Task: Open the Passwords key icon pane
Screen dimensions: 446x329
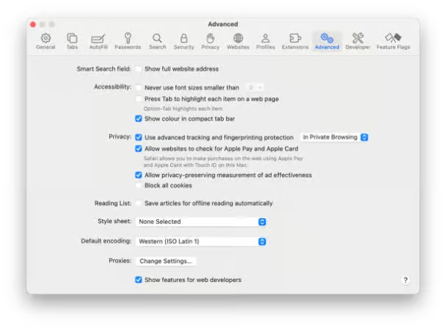Action: coord(128,42)
